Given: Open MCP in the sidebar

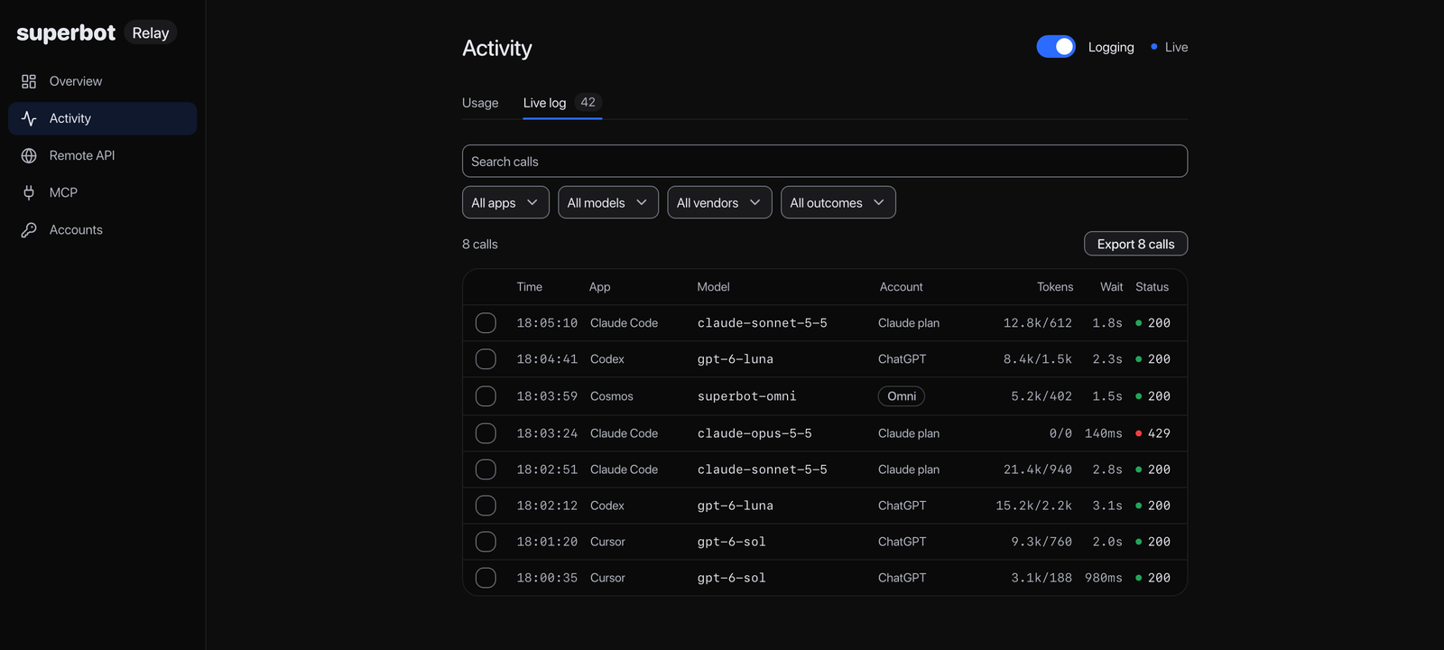Looking at the screenshot, I should click(103, 192).
